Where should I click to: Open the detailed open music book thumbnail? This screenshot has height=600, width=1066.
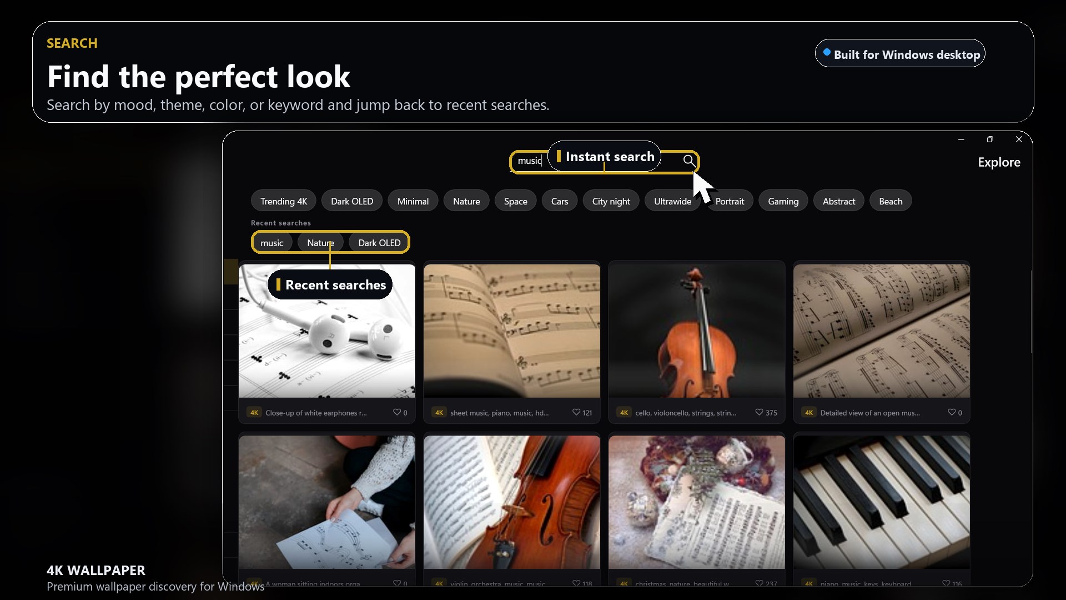882,331
